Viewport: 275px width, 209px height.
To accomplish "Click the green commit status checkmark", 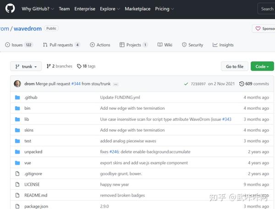I will coord(186,84).
